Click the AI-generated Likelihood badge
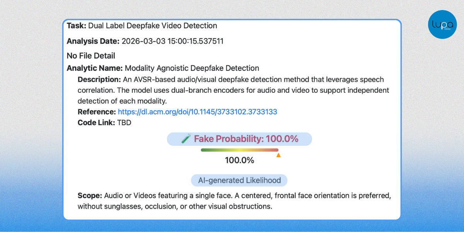Viewport: 464px width, 232px height. click(239, 180)
